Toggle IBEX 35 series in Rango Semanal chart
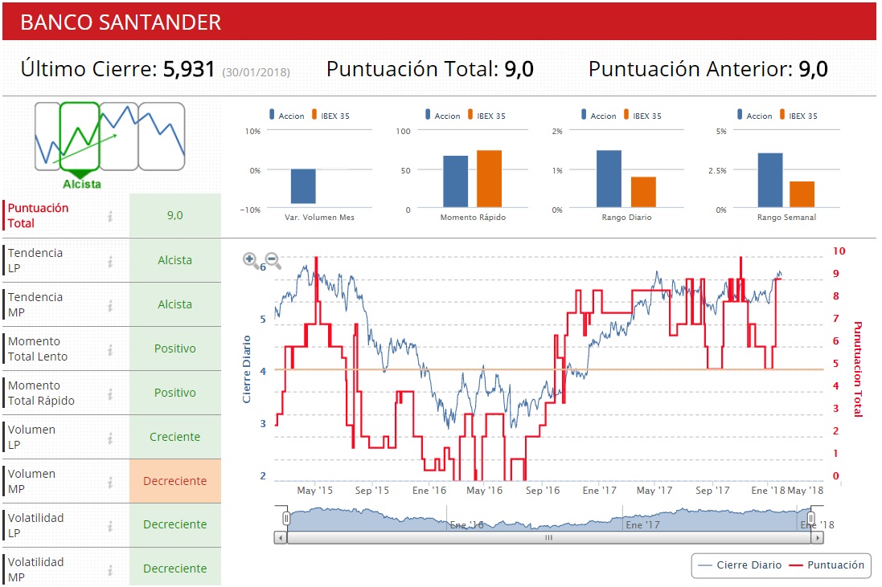 (798, 115)
